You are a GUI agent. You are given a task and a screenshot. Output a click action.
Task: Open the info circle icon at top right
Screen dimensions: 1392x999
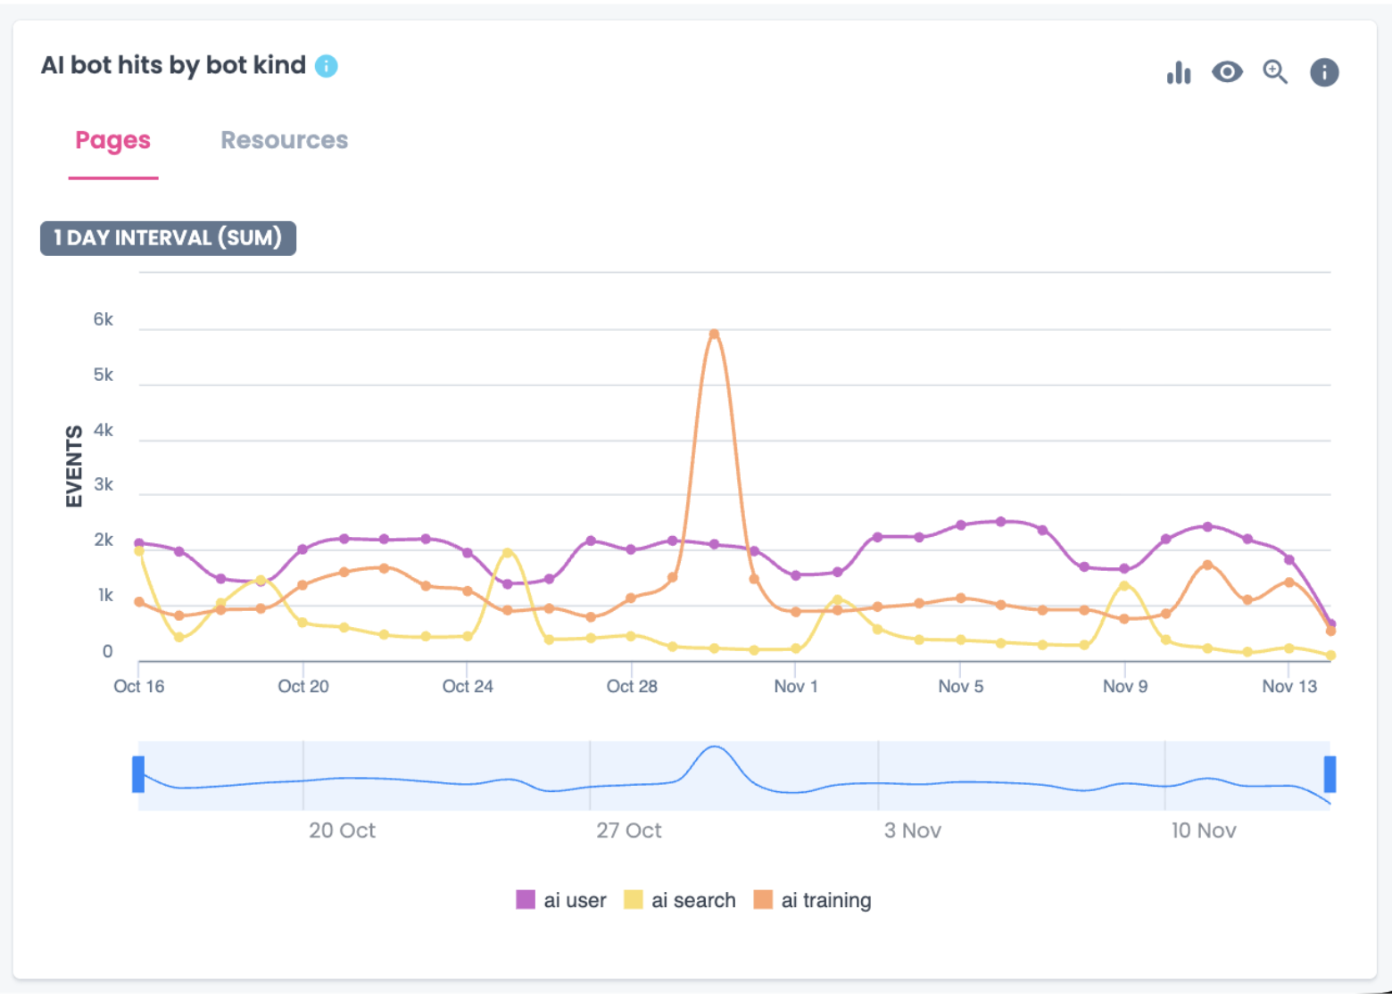coord(1324,72)
